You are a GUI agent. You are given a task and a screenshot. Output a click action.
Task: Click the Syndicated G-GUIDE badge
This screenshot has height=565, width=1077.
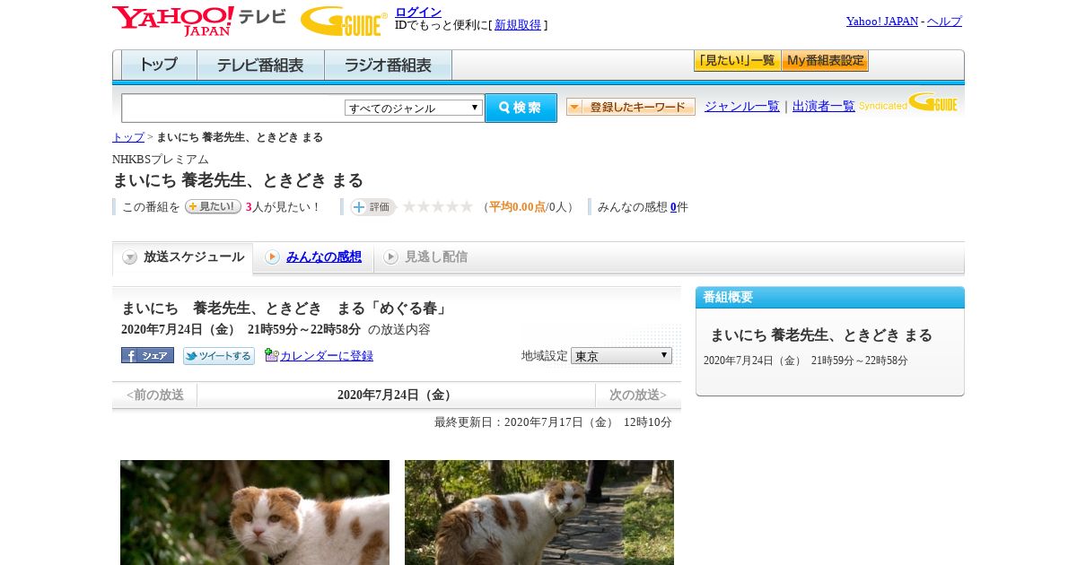coord(908,103)
